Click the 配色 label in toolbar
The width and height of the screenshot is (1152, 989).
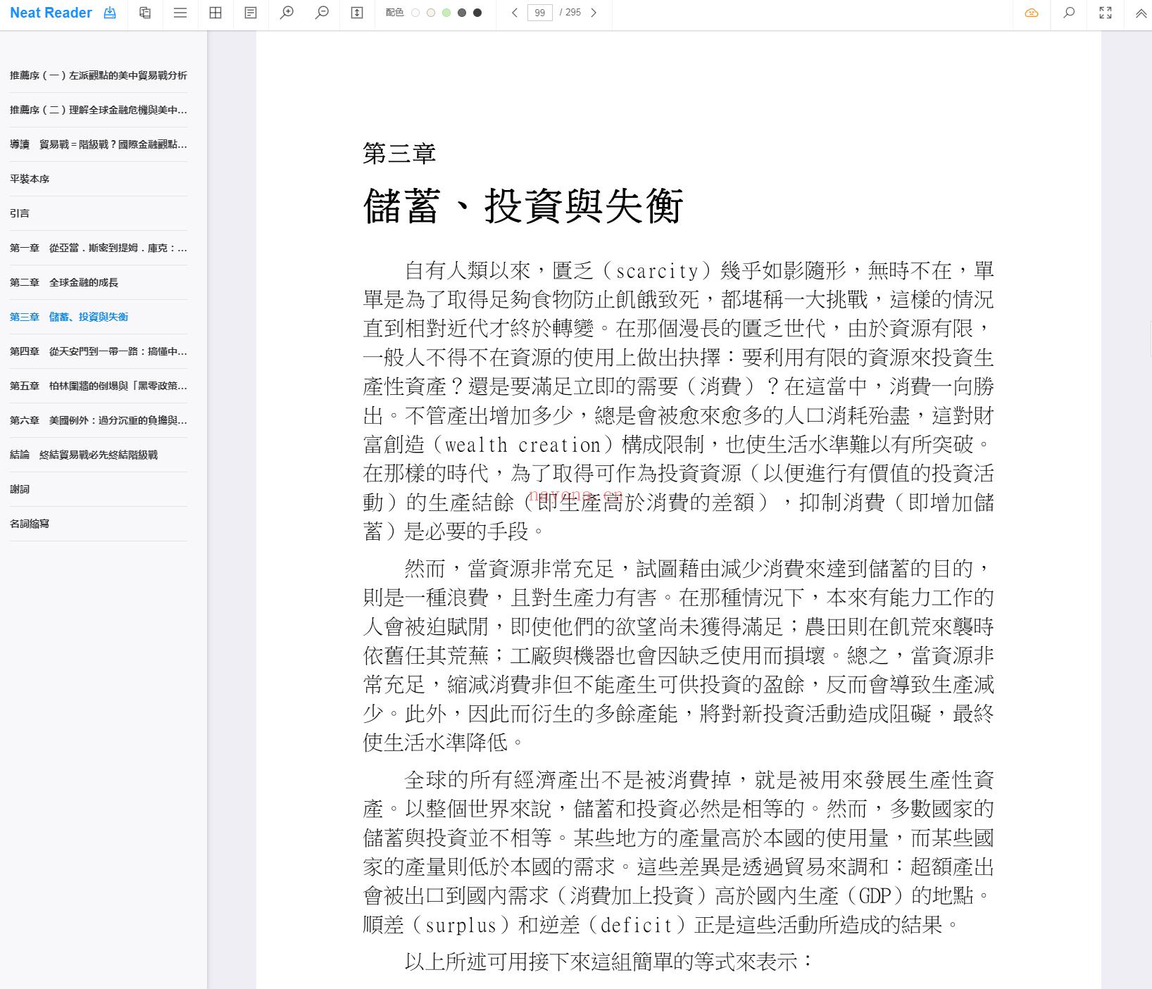(394, 13)
